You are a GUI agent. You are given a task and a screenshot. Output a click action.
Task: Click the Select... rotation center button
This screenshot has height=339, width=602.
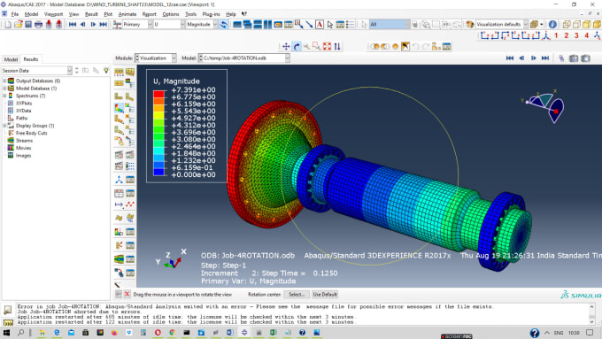[x=297, y=295]
